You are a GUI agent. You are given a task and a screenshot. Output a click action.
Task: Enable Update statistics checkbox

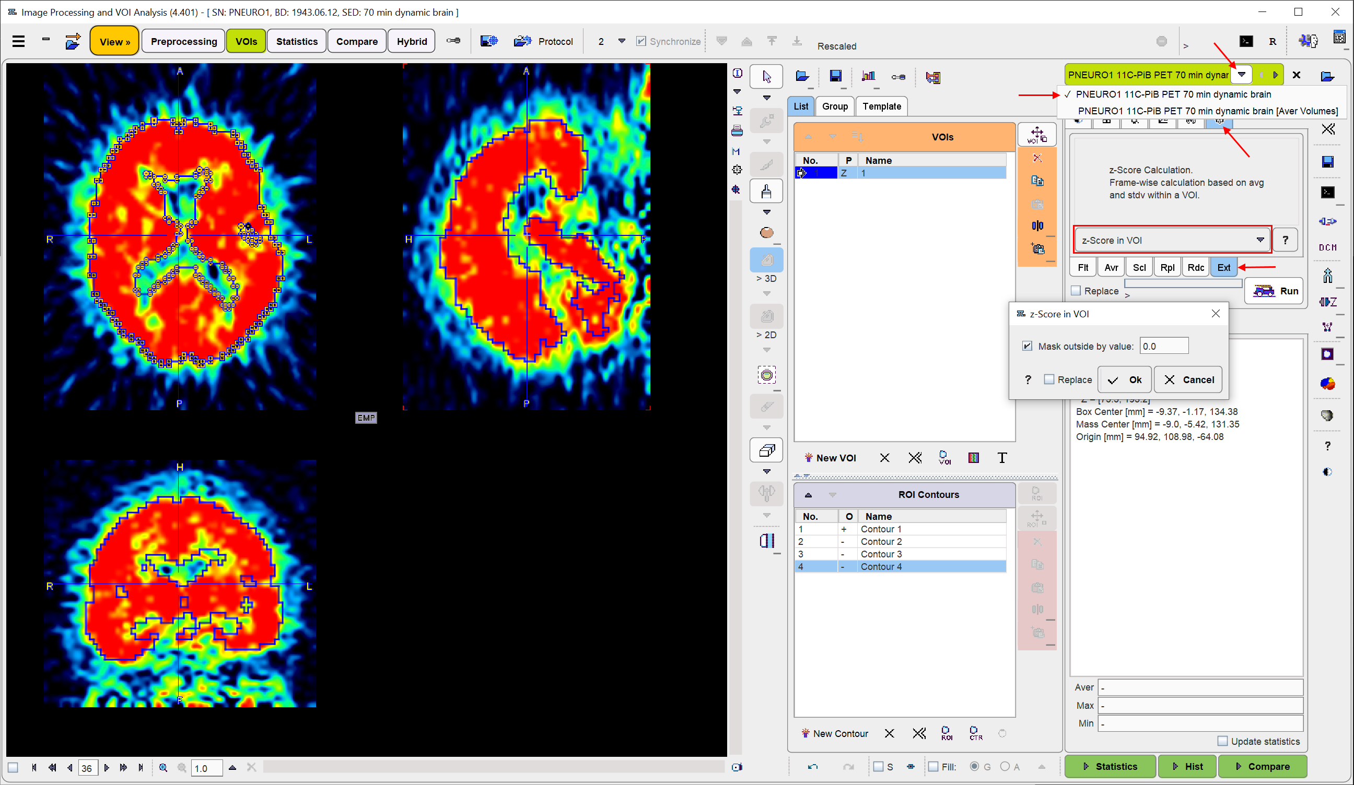coord(1222,742)
